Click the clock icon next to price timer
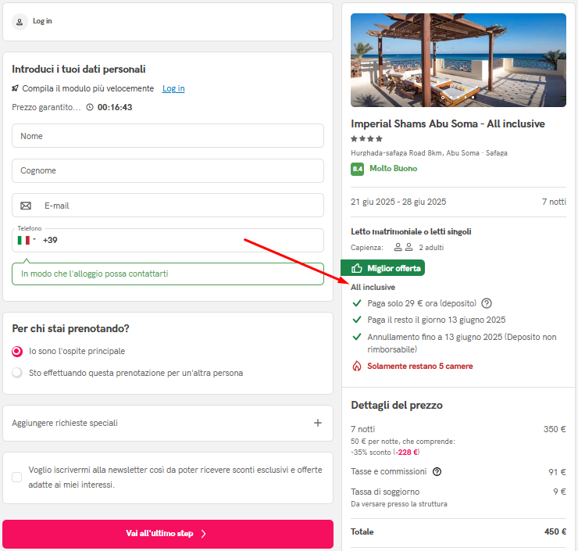The image size is (578, 551). coord(90,107)
